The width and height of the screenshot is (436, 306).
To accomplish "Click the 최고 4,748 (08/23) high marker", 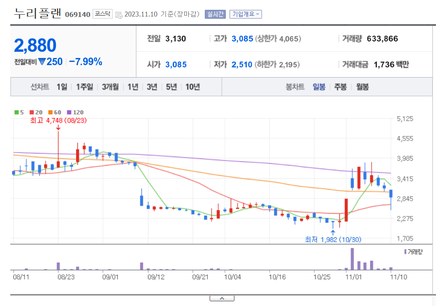I will [59, 120].
